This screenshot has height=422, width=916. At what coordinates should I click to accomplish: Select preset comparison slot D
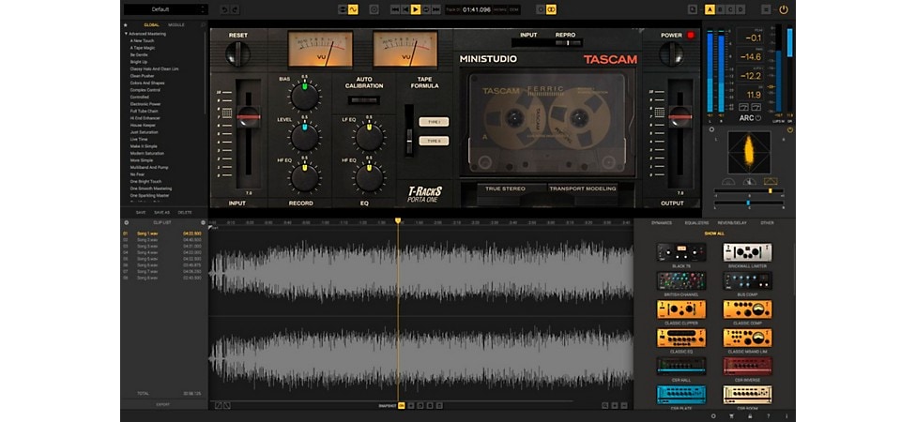pyautogui.click(x=740, y=9)
